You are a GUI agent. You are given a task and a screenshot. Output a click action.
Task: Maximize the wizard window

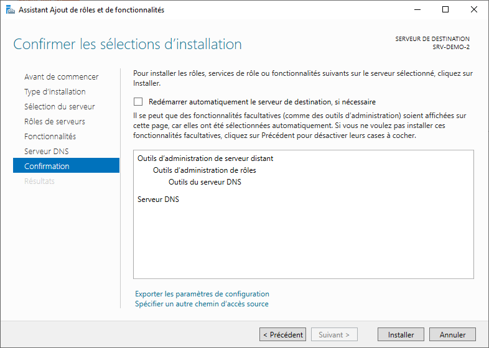click(445, 10)
